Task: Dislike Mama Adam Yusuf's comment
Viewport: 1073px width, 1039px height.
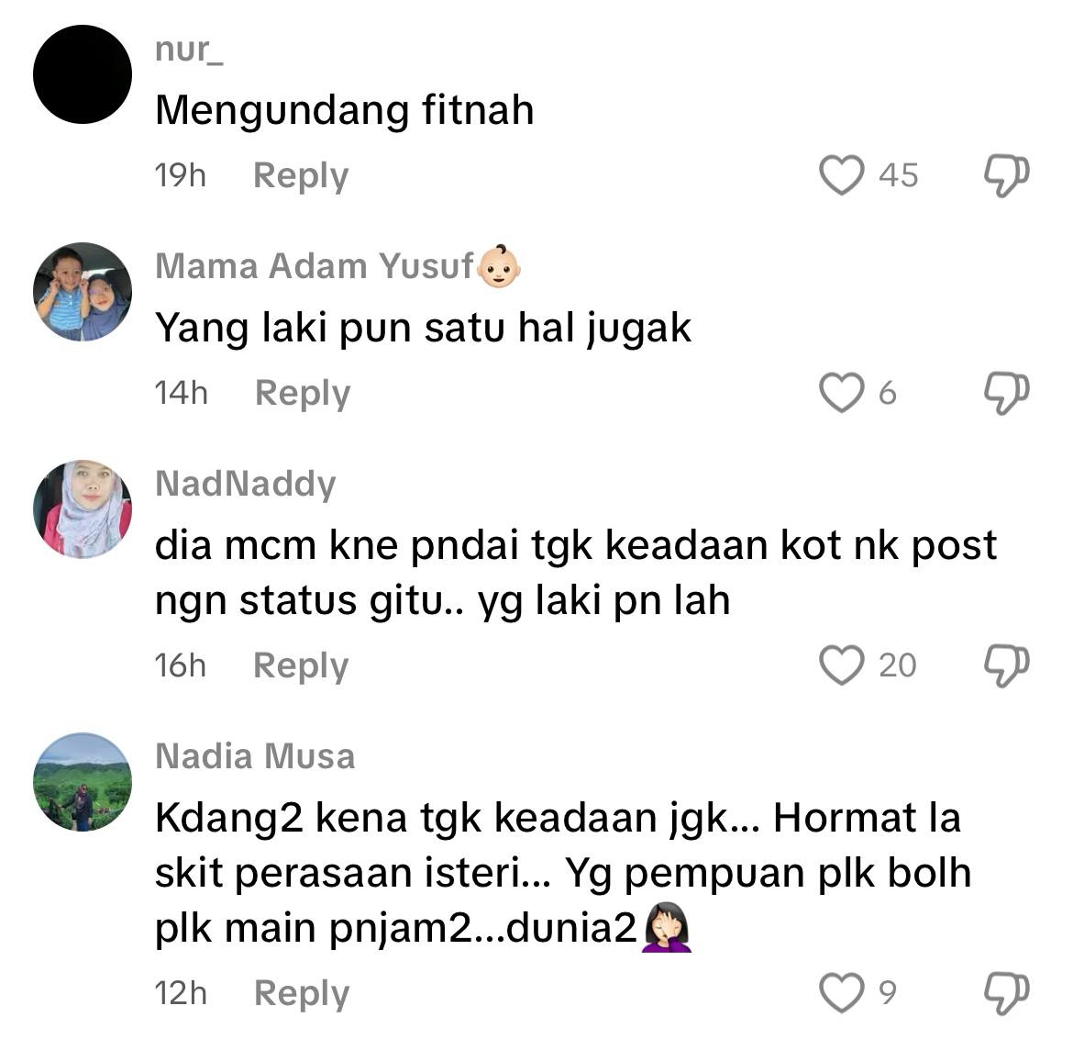Action: click(1007, 393)
